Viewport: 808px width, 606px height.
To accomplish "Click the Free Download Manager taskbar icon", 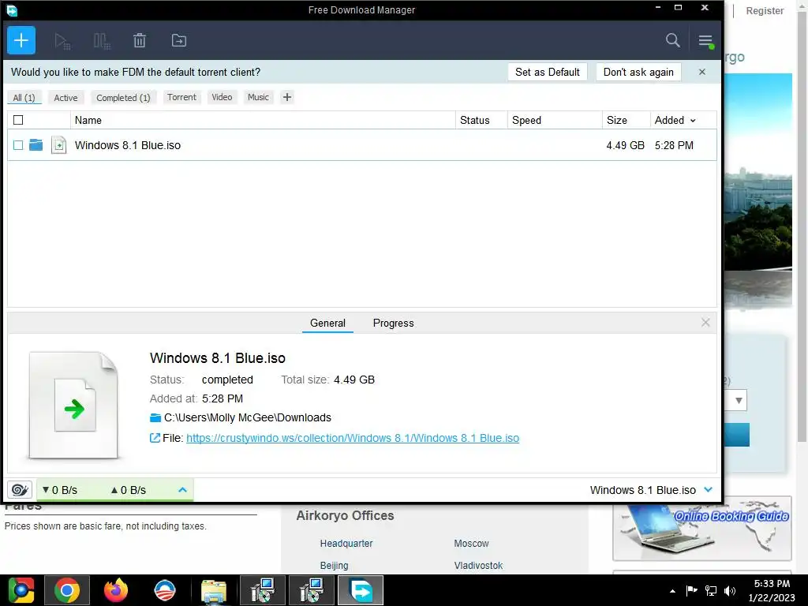I will pyautogui.click(x=361, y=590).
